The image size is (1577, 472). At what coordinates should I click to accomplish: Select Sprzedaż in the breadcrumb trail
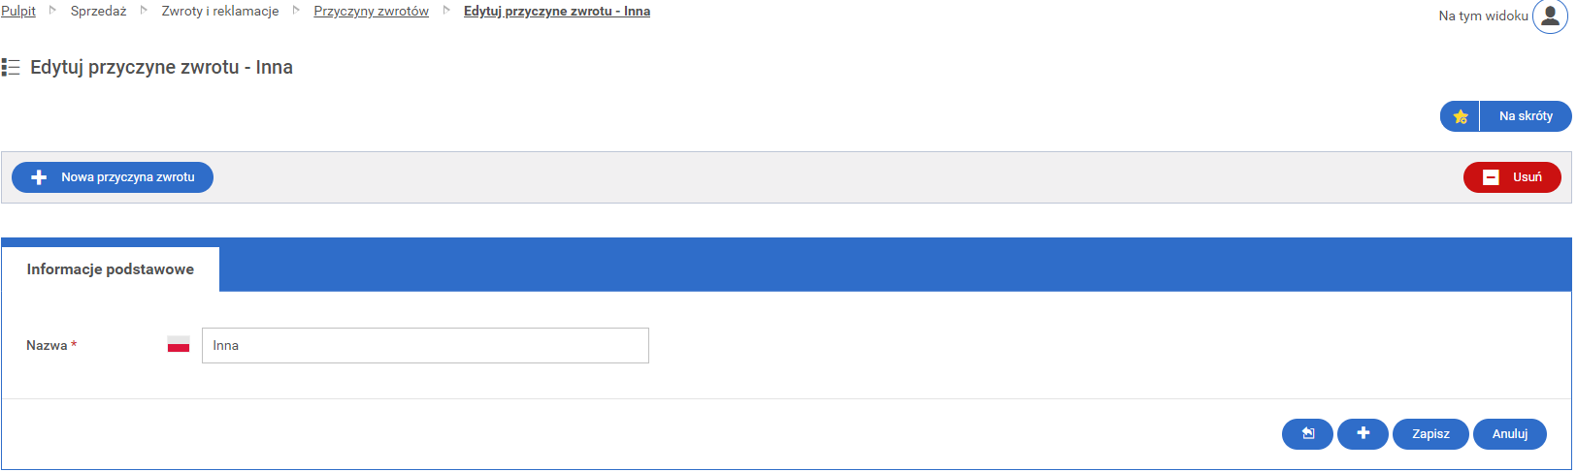[x=98, y=12]
